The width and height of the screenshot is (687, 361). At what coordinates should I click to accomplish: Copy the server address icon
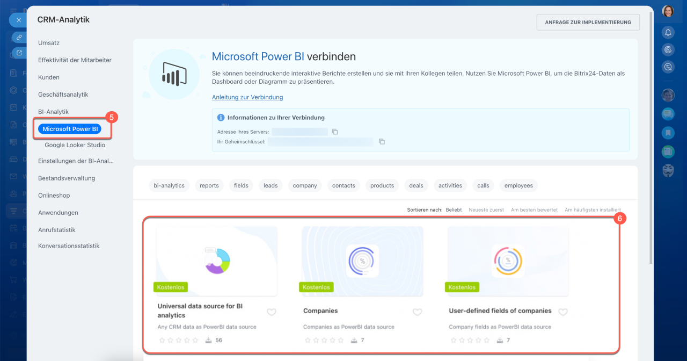click(x=334, y=132)
